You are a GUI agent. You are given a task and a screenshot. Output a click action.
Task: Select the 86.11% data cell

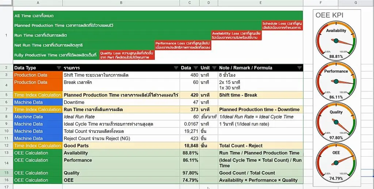click(x=190, y=163)
